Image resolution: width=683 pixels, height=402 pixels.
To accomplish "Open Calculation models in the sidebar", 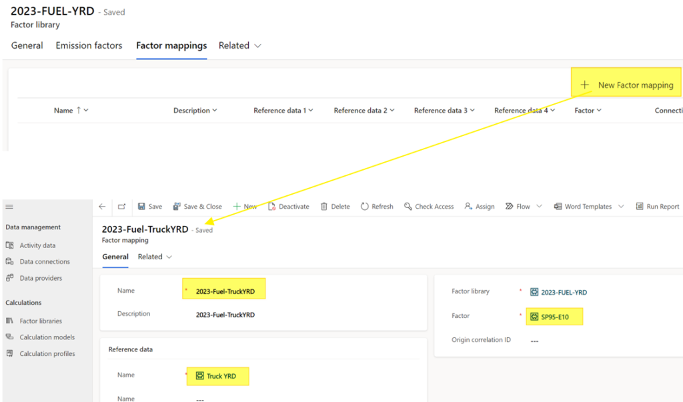I will click(x=47, y=337).
